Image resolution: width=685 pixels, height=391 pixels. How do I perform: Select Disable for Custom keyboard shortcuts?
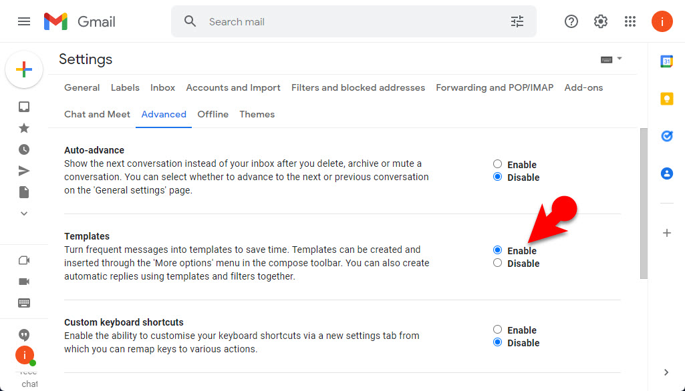click(x=498, y=342)
